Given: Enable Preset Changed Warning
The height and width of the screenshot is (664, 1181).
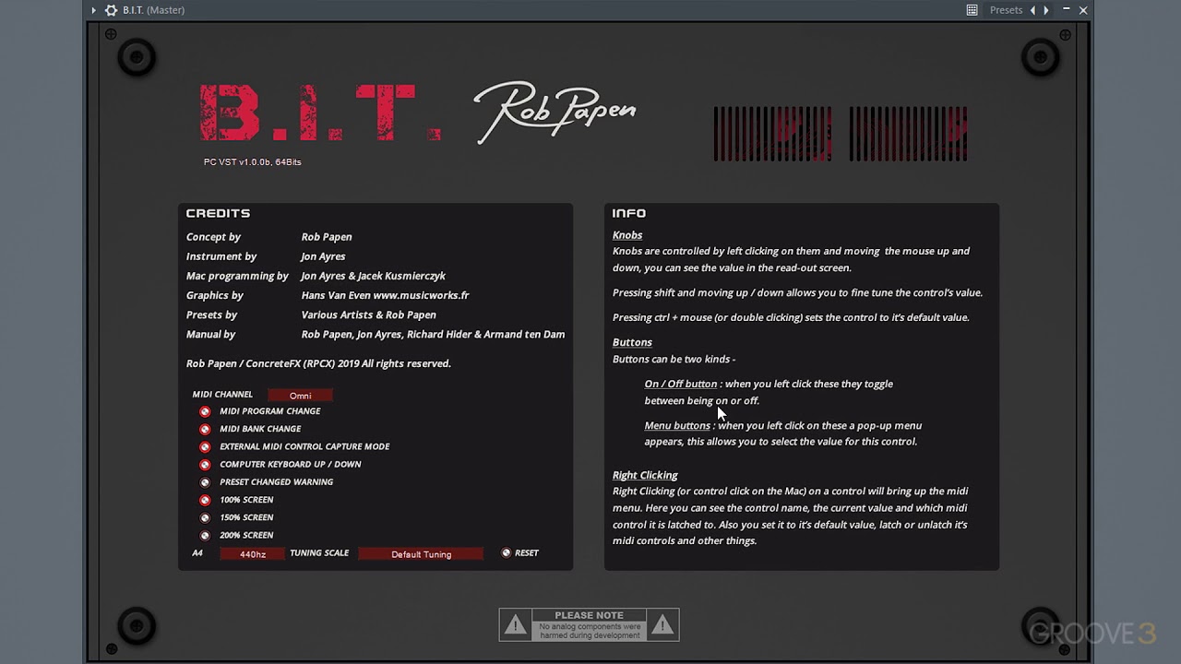Looking at the screenshot, I should point(205,482).
